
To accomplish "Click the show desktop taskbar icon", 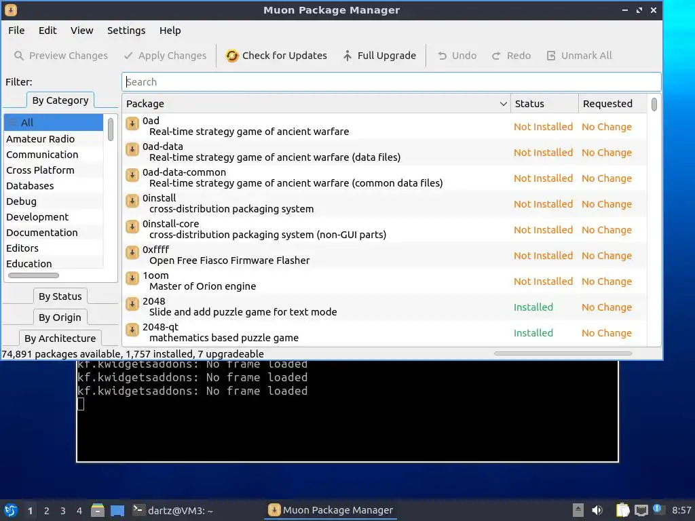I will pos(117,510).
